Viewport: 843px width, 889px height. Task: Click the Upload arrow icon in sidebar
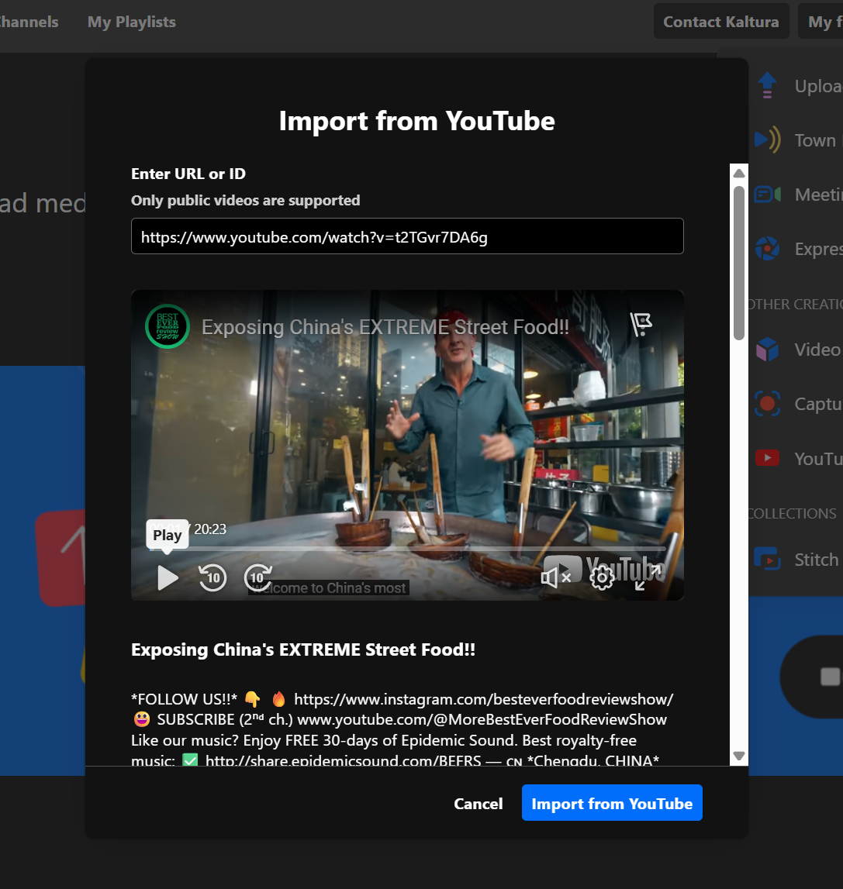767,86
